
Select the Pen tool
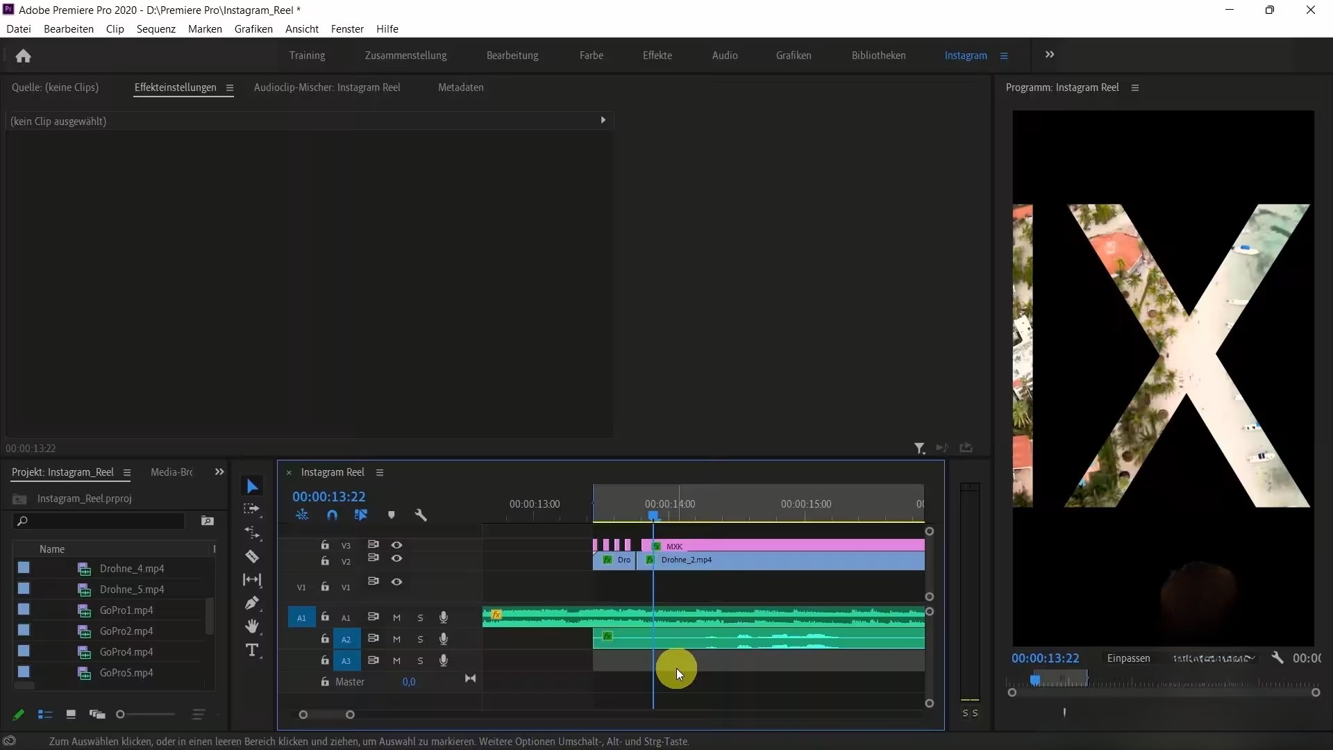252,603
